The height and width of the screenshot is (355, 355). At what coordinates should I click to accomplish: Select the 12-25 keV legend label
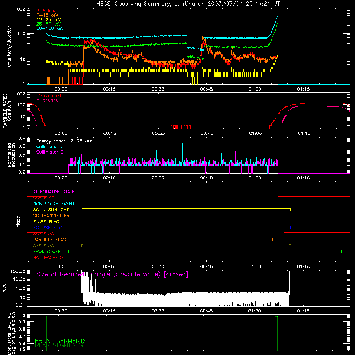tap(48, 20)
